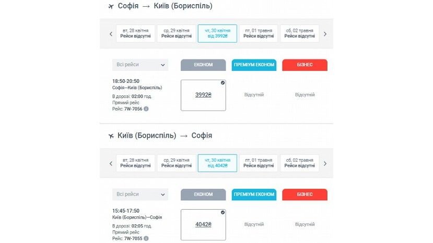This screenshot has width=433, height=243.
Task: Show earlier dates for Софія–Київ flights
Action: coord(111,34)
